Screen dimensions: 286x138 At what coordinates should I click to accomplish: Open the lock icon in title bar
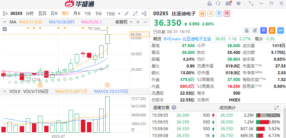210,3
